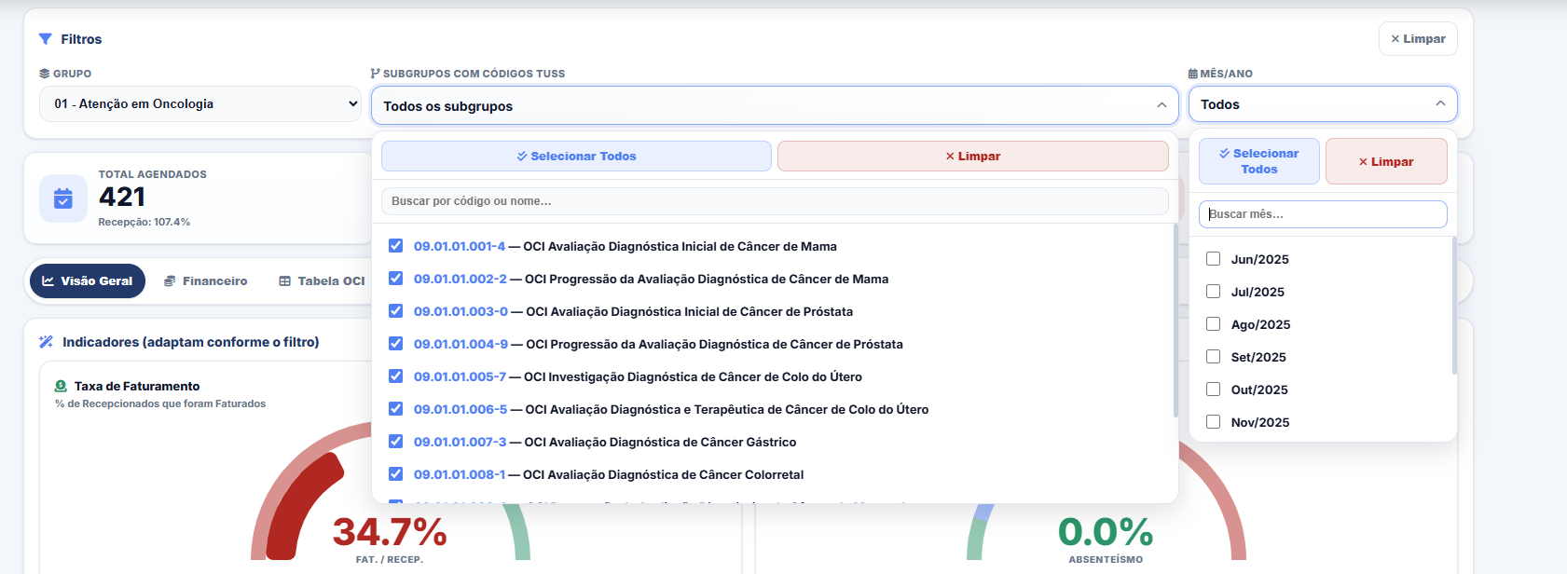Switch to the Visão Geral tab
The image size is (1567, 574).
pos(88,280)
